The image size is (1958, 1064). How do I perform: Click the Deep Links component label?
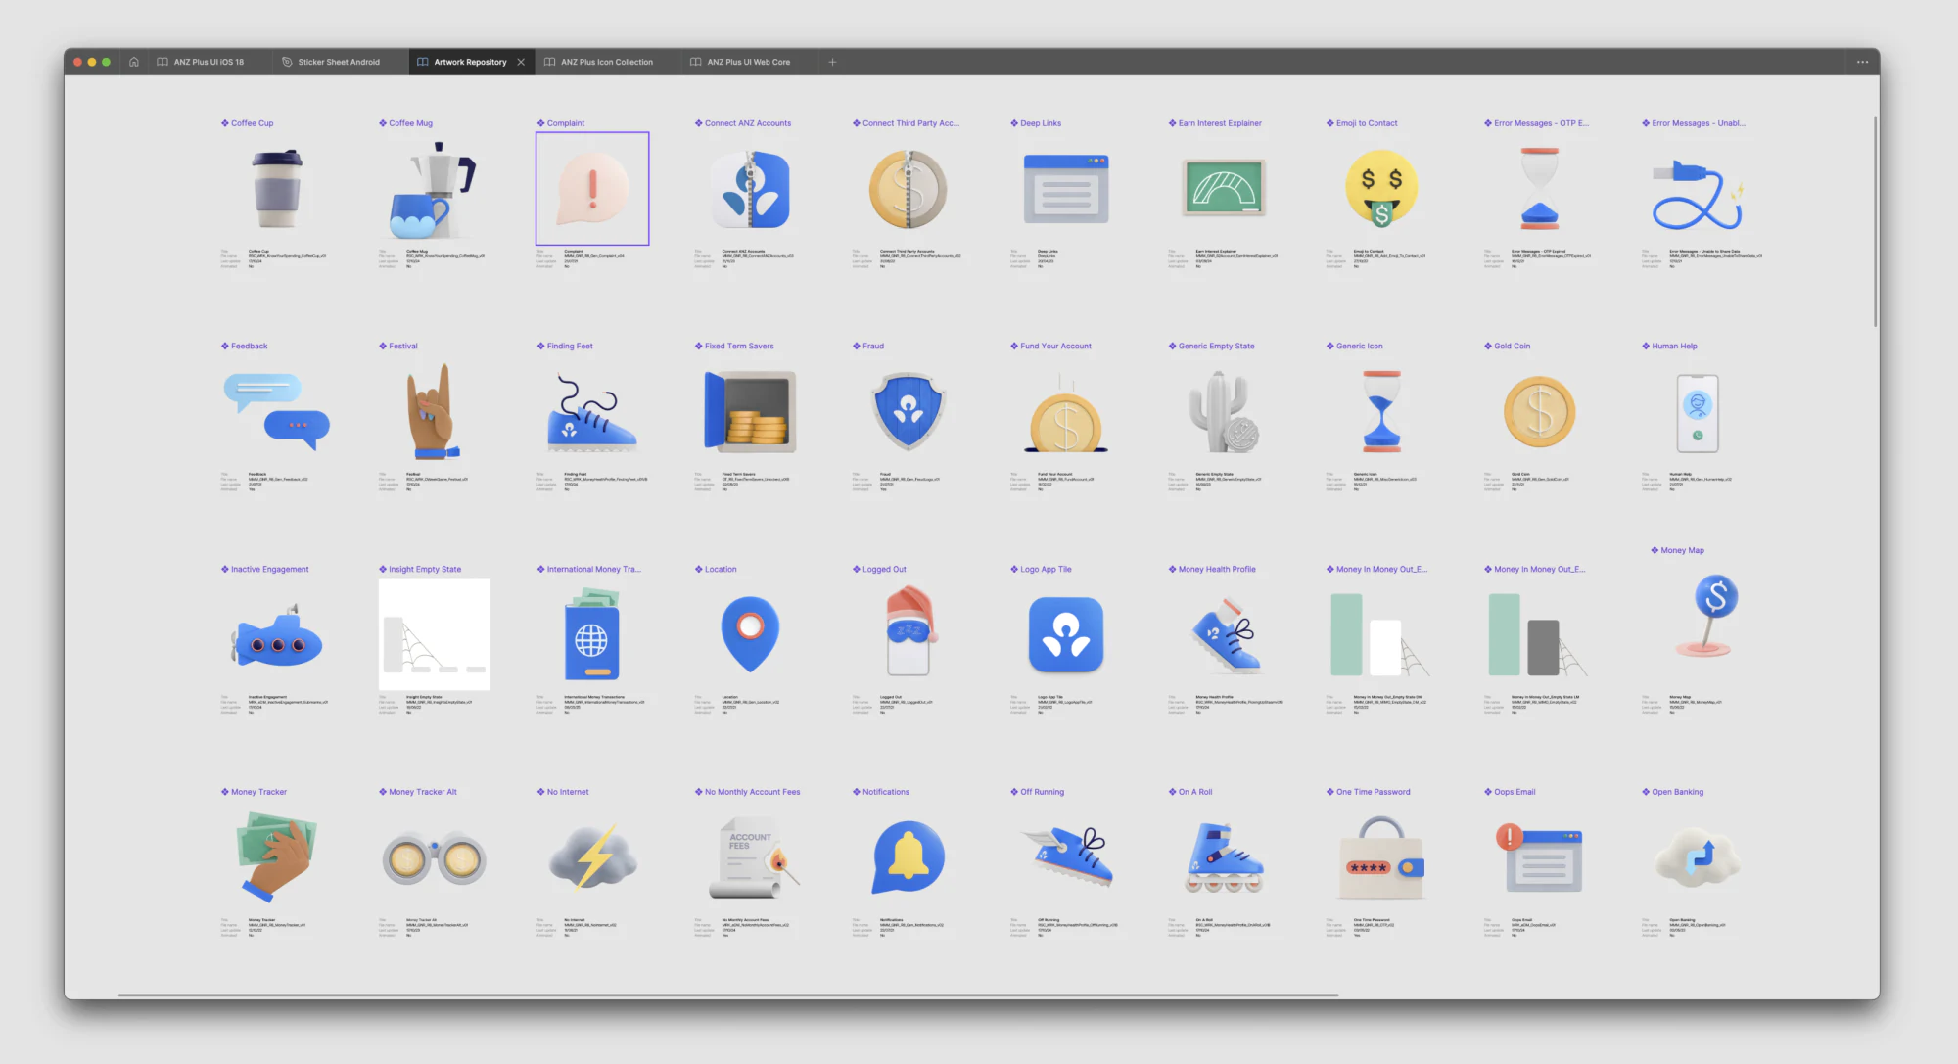point(1040,123)
